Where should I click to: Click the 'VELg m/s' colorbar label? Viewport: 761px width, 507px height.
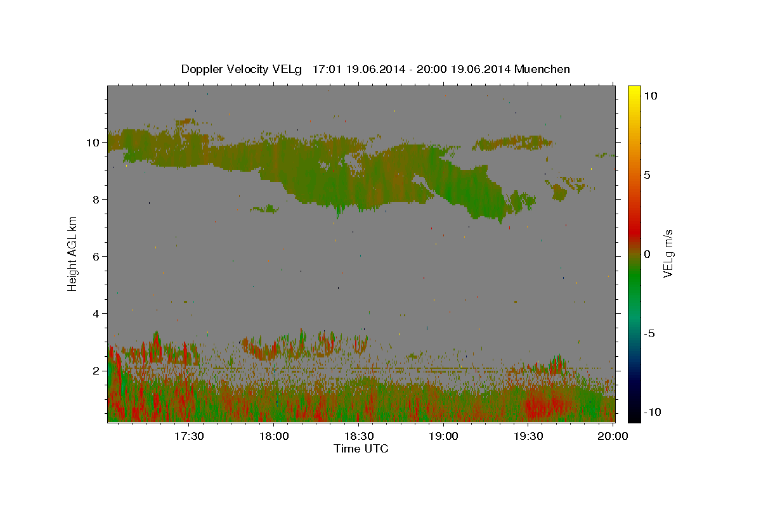coord(668,253)
